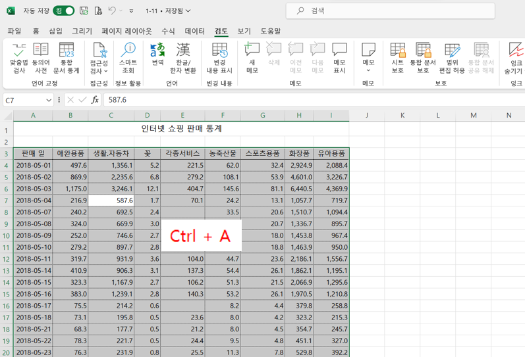Protect workbook (통합 문서 보호)
525x357 pixels.
pyautogui.click(x=423, y=58)
